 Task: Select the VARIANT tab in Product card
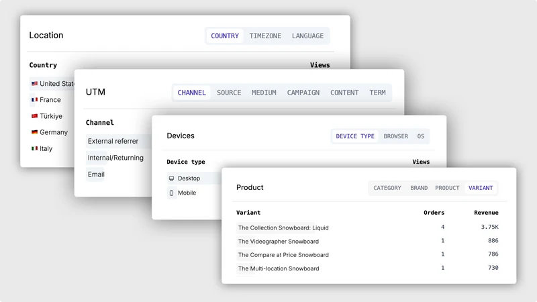pyautogui.click(x=481, y=188)
